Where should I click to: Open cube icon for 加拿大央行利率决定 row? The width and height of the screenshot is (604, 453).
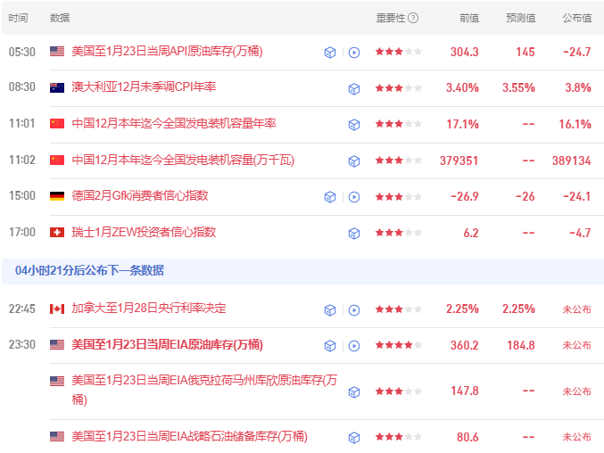tap(330, 309)
